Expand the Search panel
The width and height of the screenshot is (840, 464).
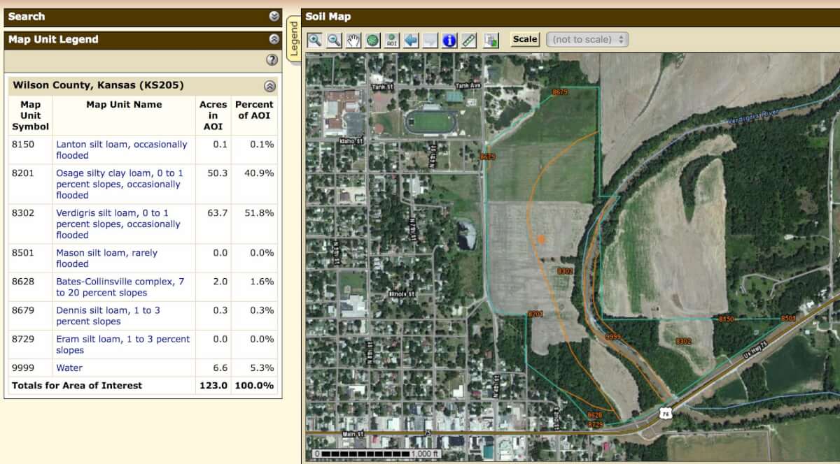pos(274,17)
